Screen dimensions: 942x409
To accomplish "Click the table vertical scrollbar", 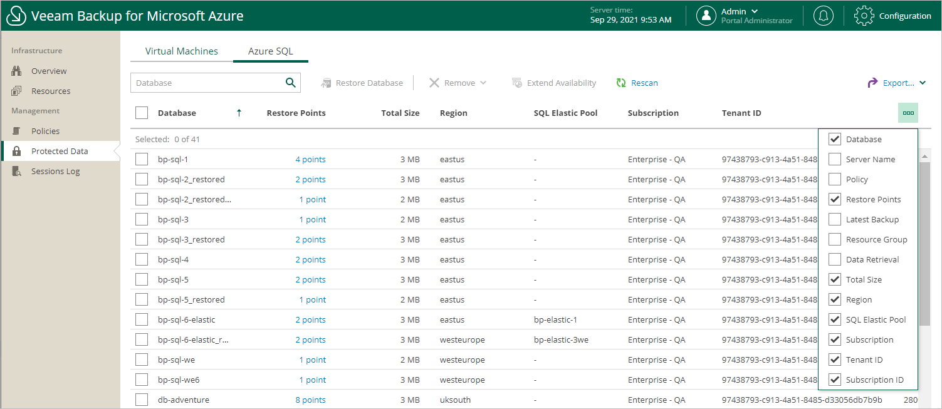I will click(924, 244).
